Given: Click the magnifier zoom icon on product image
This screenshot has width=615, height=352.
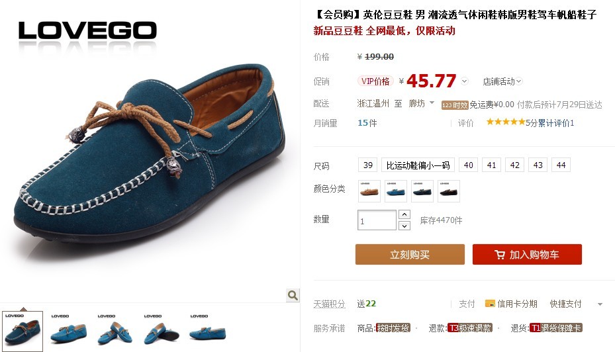Looking at the screenshot, I should click(293, 295).
